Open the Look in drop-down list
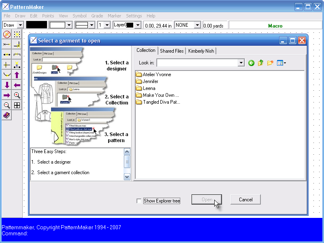Screen dimensions: 324x243 tap(241, 63)
